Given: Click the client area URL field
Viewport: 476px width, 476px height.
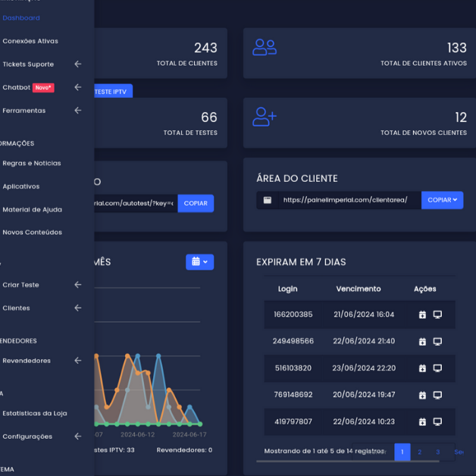Looking at the screenshot, I should [345, 200].
